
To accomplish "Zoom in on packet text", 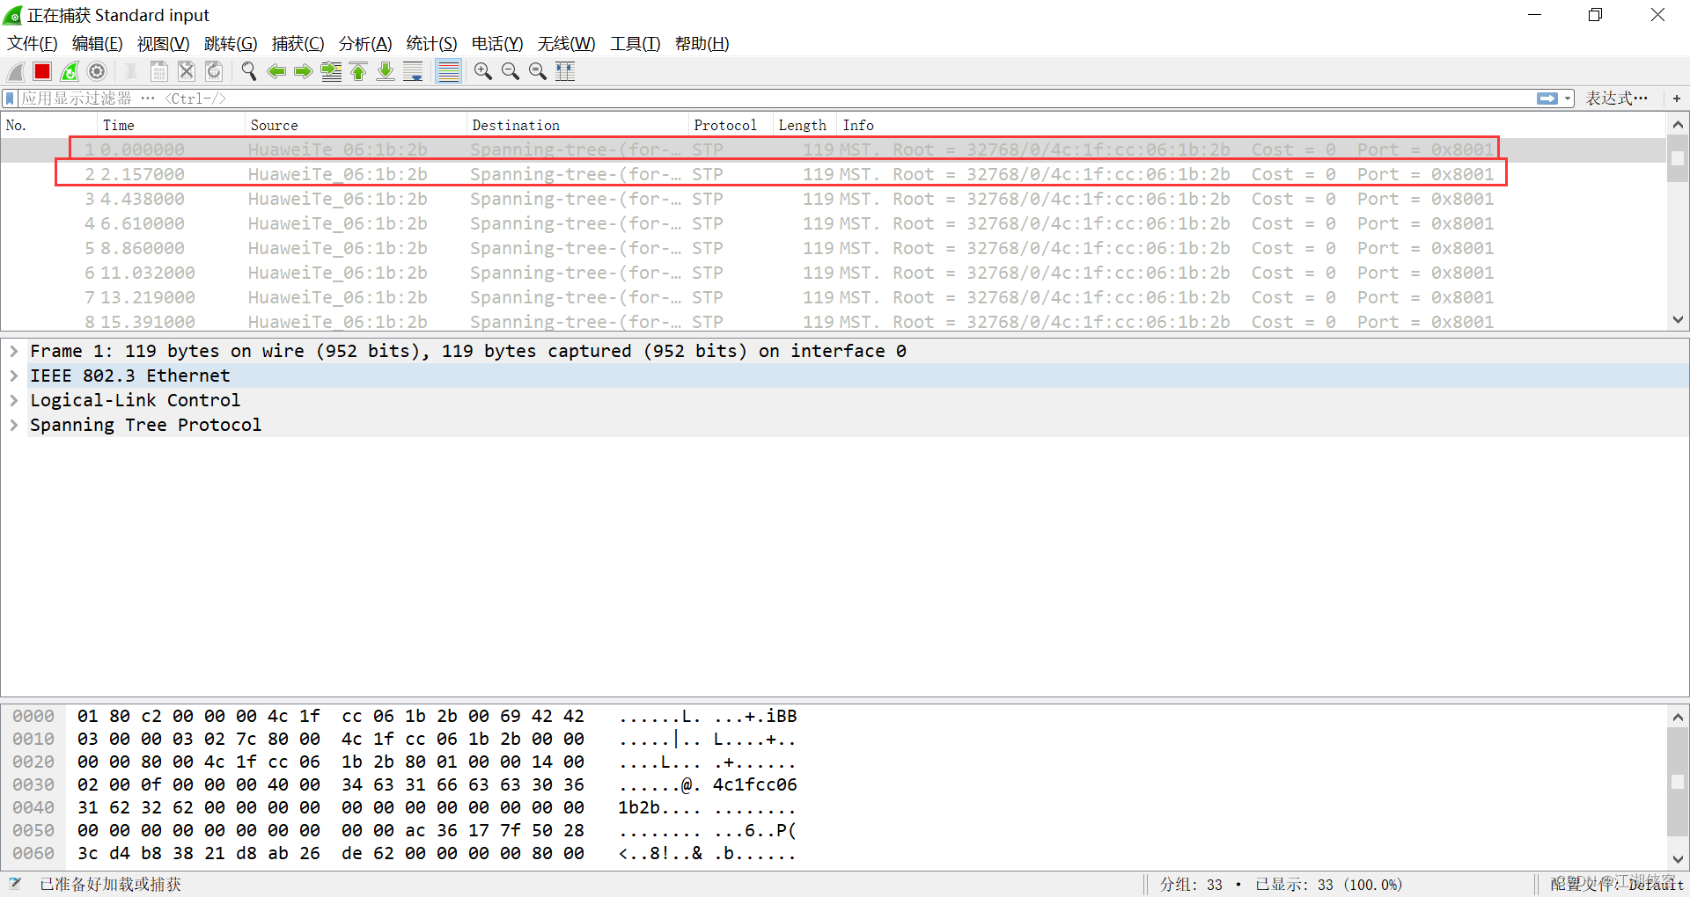I will 482,72.
